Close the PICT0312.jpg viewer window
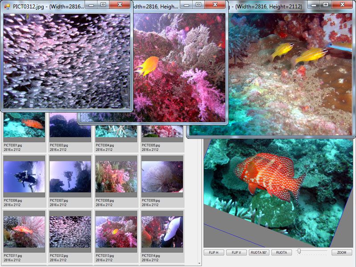 120,4
